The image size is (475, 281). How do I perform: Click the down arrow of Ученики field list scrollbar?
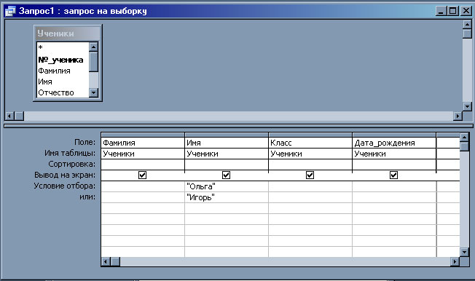[x=93, y=92]
